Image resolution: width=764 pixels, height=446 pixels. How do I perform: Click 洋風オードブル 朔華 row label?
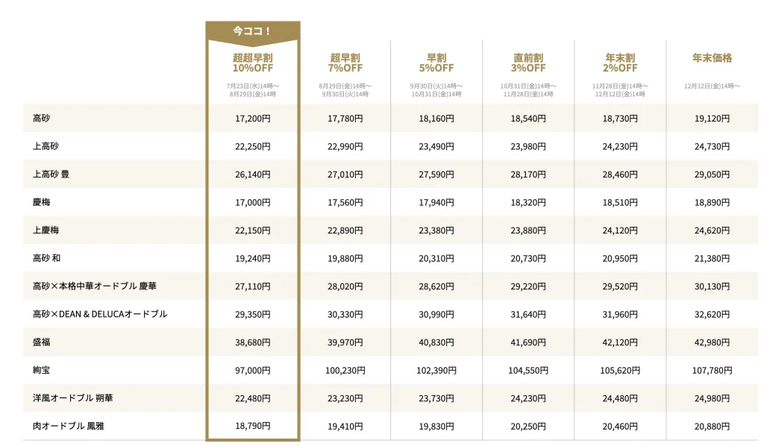tap(72, 398)
